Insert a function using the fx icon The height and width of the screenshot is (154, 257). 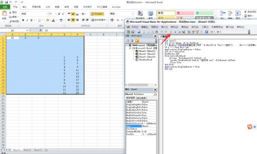41,30
